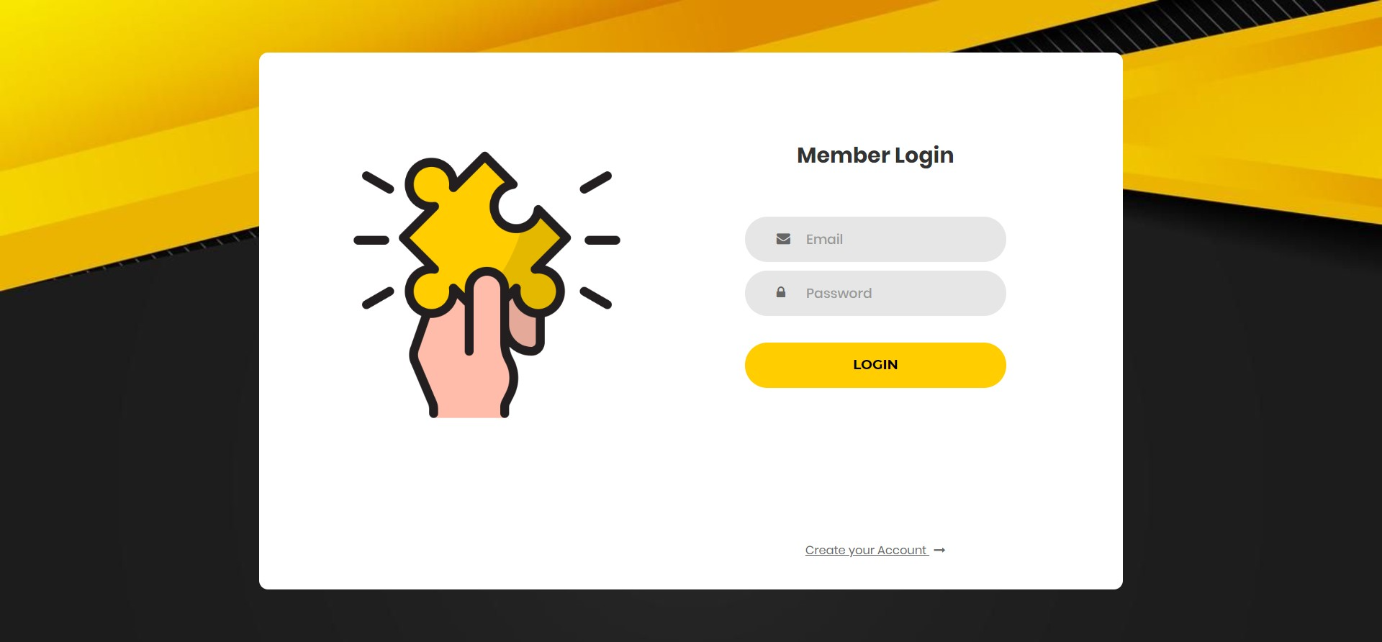Click the Member Login heading

(875, 155)
